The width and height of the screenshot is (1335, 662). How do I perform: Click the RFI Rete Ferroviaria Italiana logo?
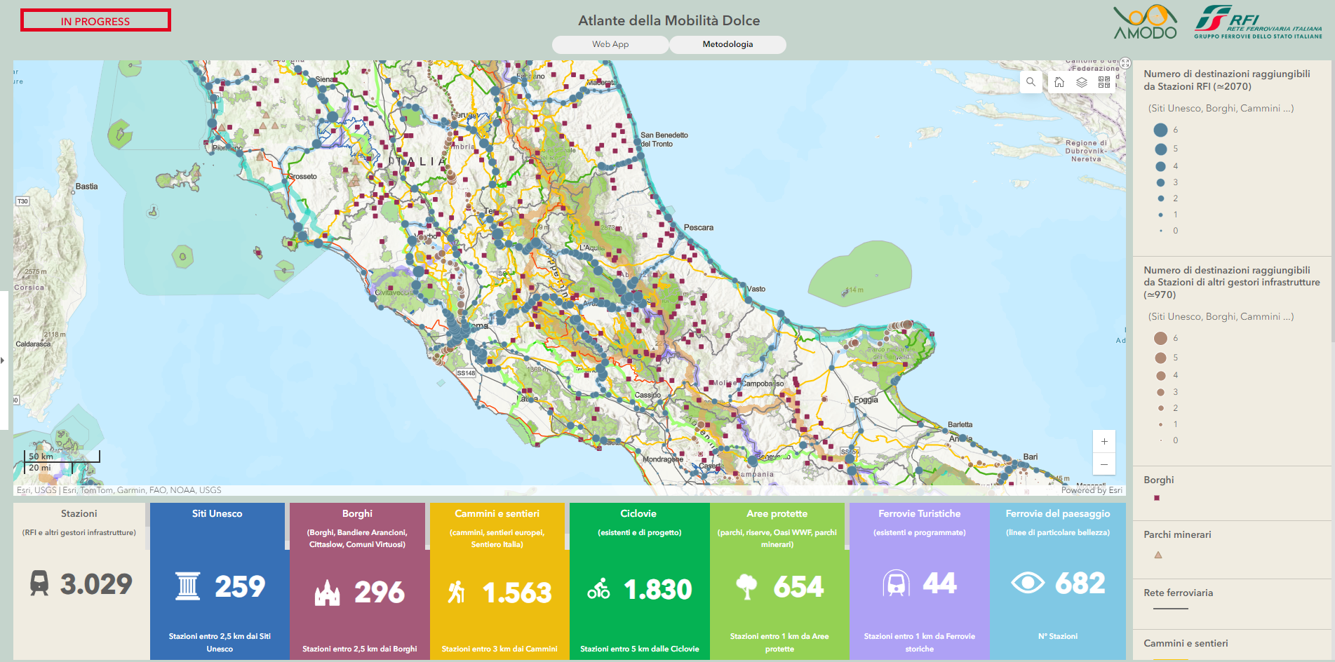click(x=1258, y=22)
